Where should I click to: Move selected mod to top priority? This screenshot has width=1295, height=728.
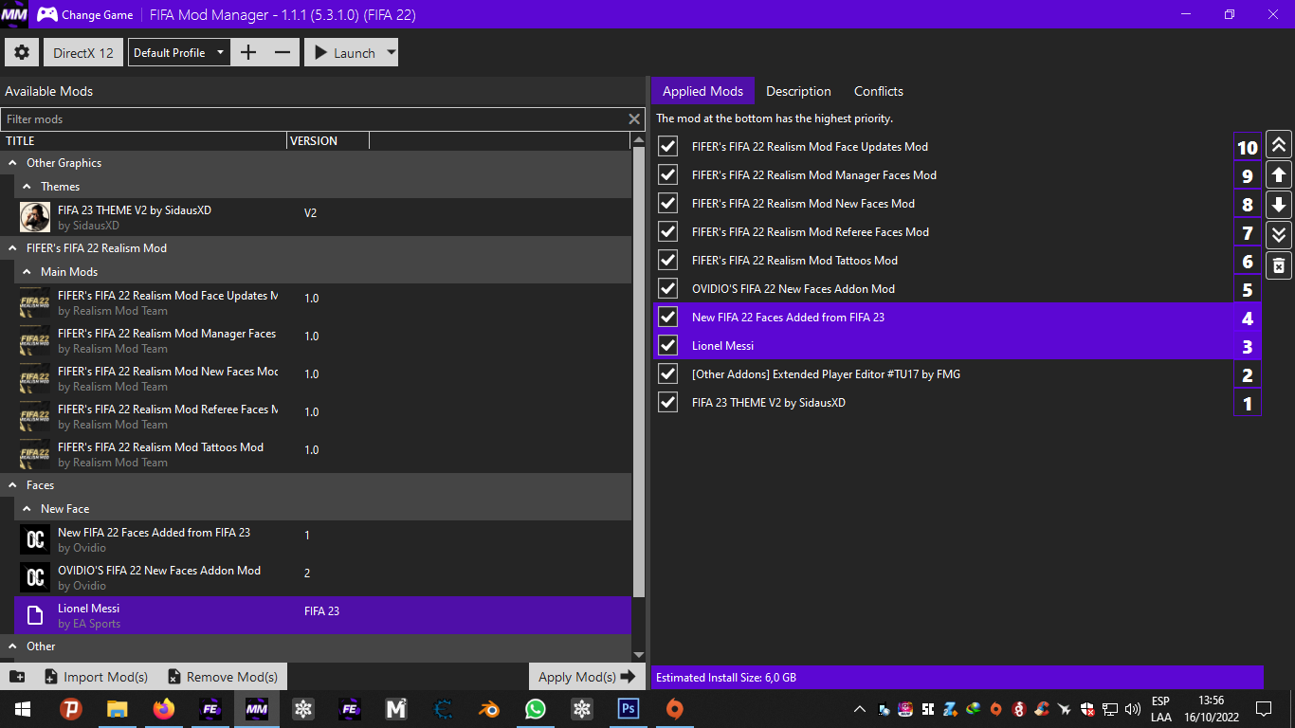(x=1279, y=145)
